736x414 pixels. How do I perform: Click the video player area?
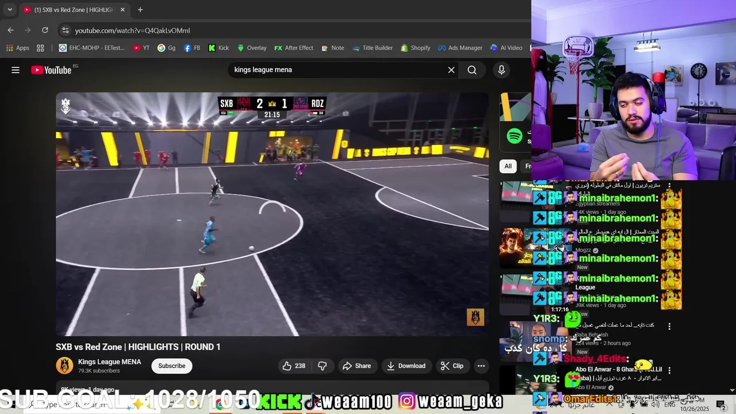[x=272, y=214]
